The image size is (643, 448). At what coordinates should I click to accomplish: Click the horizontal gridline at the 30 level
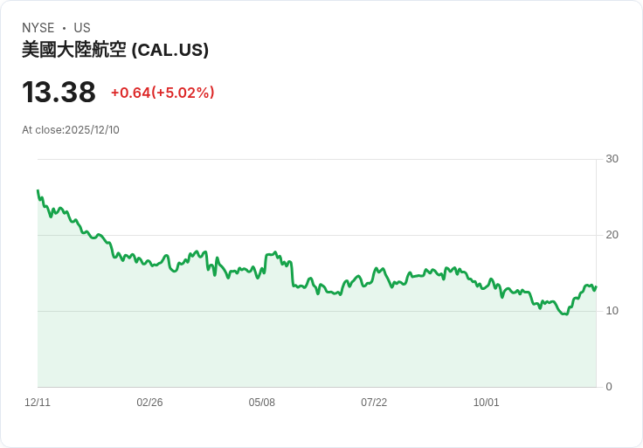tap(315, 159)
